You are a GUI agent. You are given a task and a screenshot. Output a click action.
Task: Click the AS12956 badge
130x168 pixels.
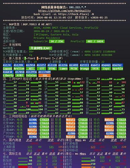31,72
